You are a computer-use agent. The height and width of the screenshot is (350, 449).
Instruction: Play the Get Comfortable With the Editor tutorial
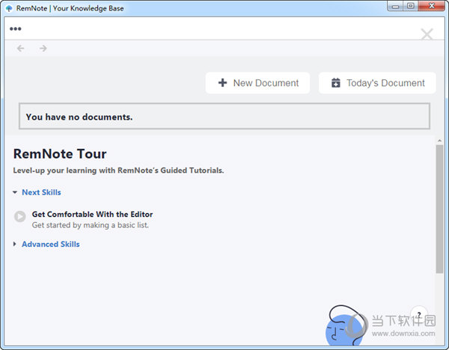[x=20, y=217]
